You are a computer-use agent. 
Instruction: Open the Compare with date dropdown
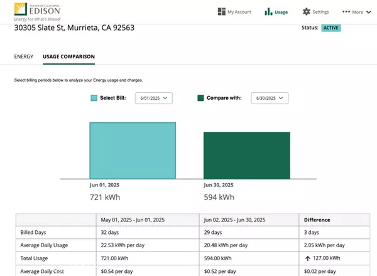point(269,98)
